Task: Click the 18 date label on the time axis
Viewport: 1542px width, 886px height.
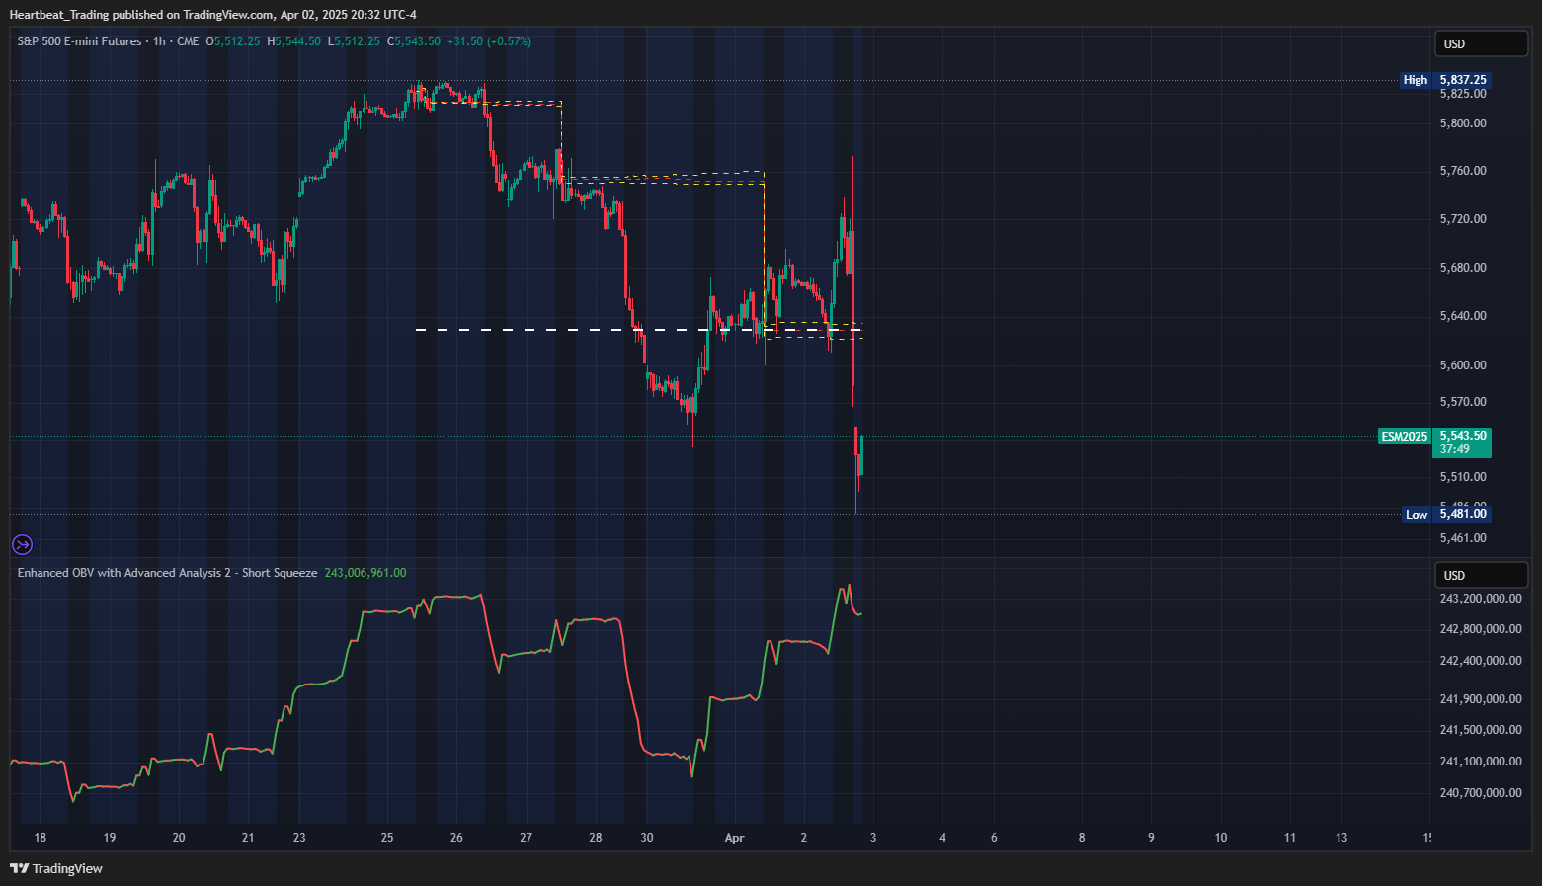Action: pos(41,838)
